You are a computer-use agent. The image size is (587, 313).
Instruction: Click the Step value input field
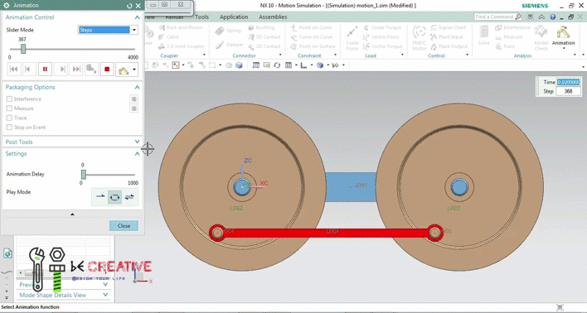(568, 91)
